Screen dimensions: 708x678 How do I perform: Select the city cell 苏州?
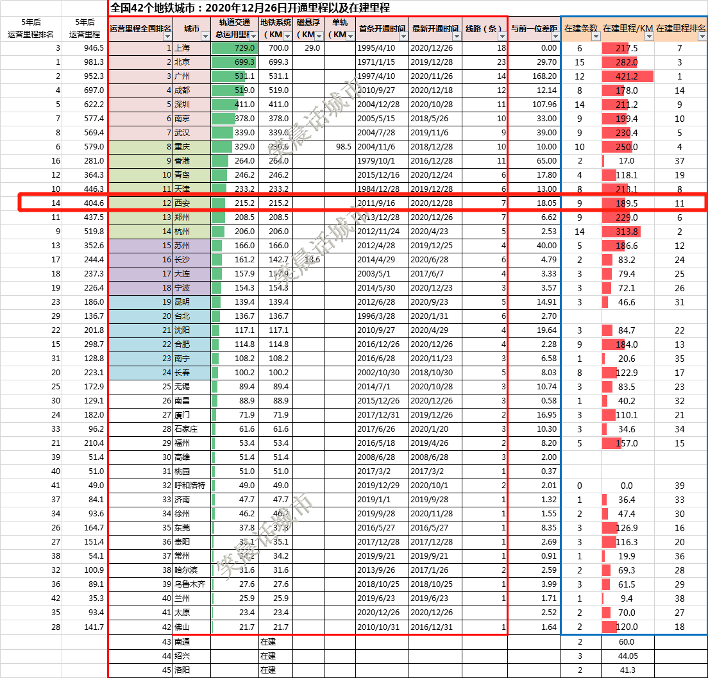point(192,246)
